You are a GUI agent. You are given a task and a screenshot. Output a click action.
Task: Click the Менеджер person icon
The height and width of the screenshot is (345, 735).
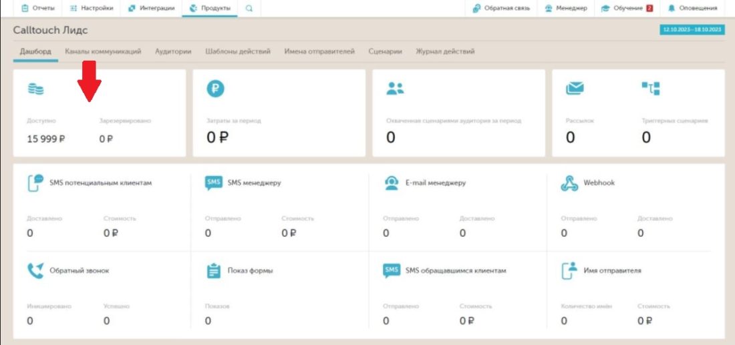pyautogui.click(x=549, y=8)
